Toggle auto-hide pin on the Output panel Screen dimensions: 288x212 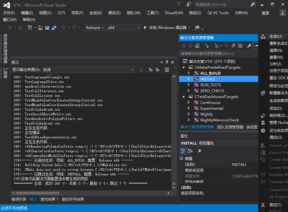point(167,62)
